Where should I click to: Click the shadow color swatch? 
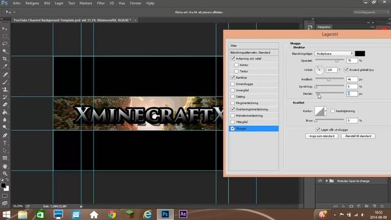click(360, 54)
